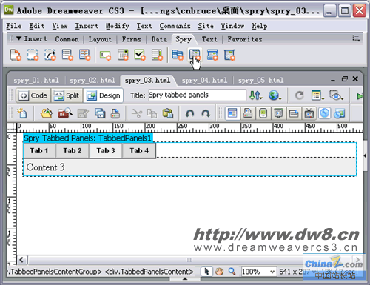The width and height of the screenshot is (370, 285).
Task: Activate Design view button
Action: 104,95
